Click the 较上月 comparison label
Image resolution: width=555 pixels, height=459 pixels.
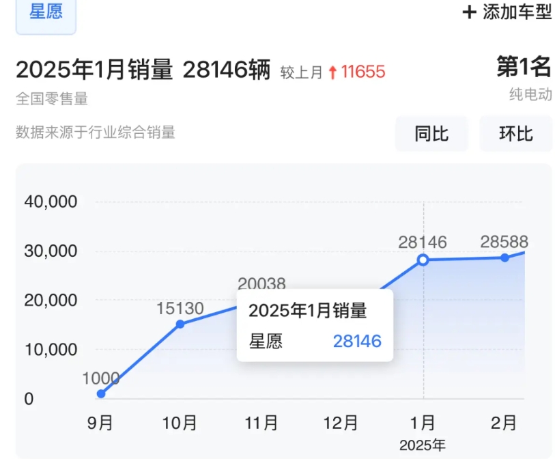click(x=301, y=72)
